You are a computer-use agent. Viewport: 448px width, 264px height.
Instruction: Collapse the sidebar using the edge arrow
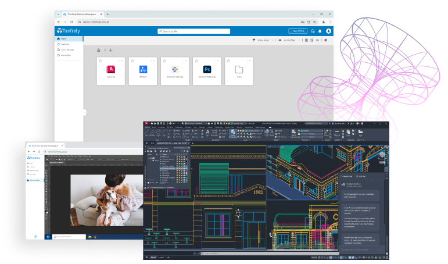[84, 112]
